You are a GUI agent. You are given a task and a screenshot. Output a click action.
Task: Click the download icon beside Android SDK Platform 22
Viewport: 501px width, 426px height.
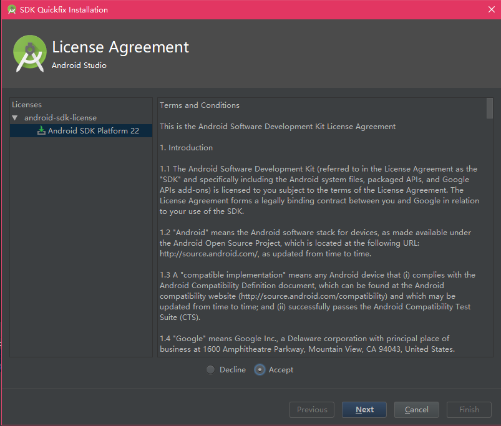41,130
